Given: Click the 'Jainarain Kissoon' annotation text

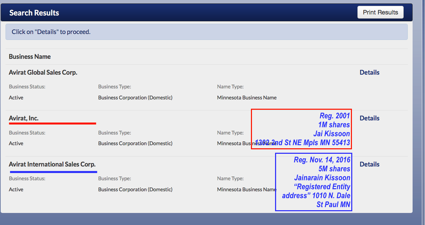Looking at the screenshot, I should pos(322,178).
